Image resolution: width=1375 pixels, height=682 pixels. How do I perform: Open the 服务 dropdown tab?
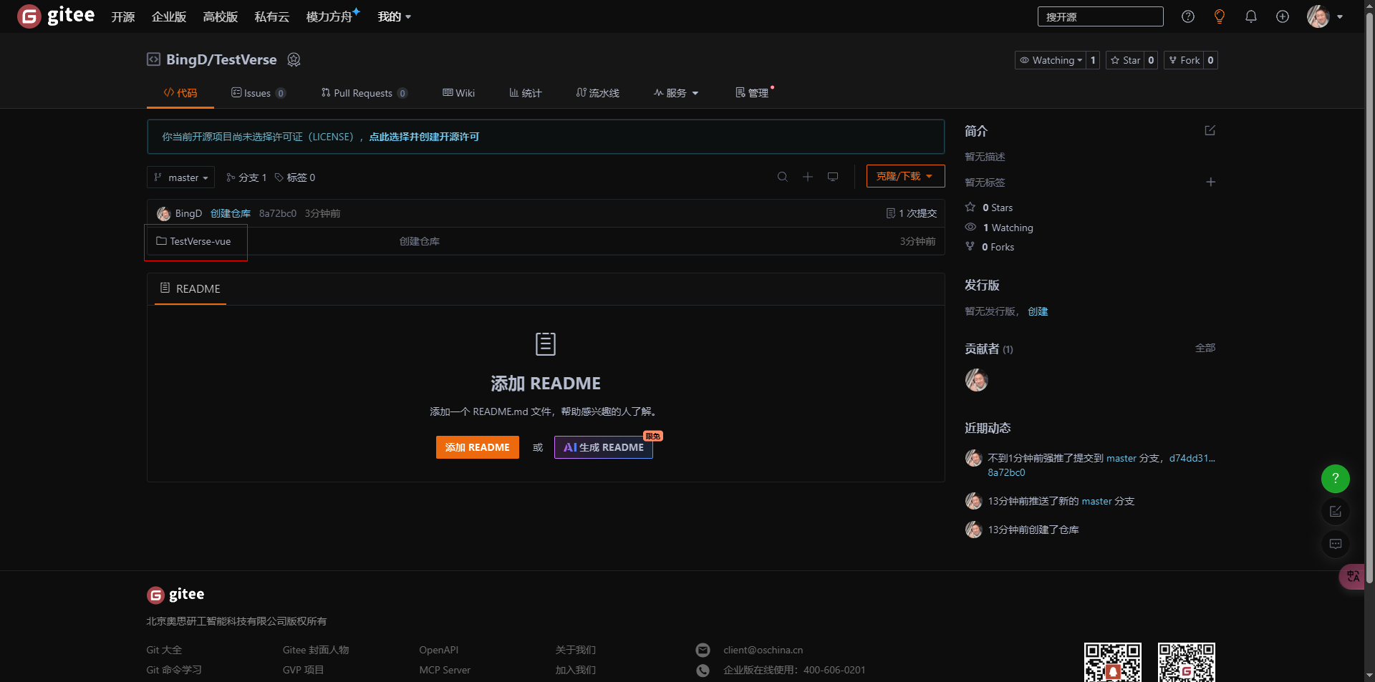[x=676, y=93]
